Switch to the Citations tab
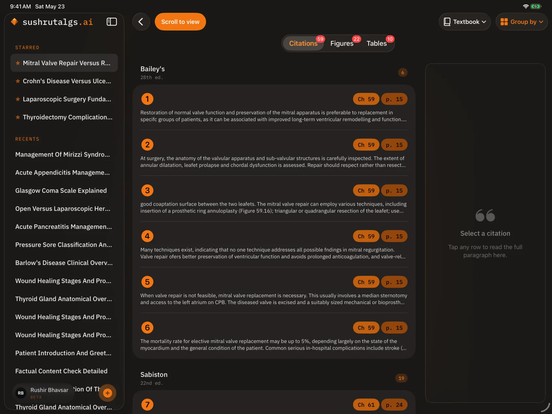 [x=303, y=43]
